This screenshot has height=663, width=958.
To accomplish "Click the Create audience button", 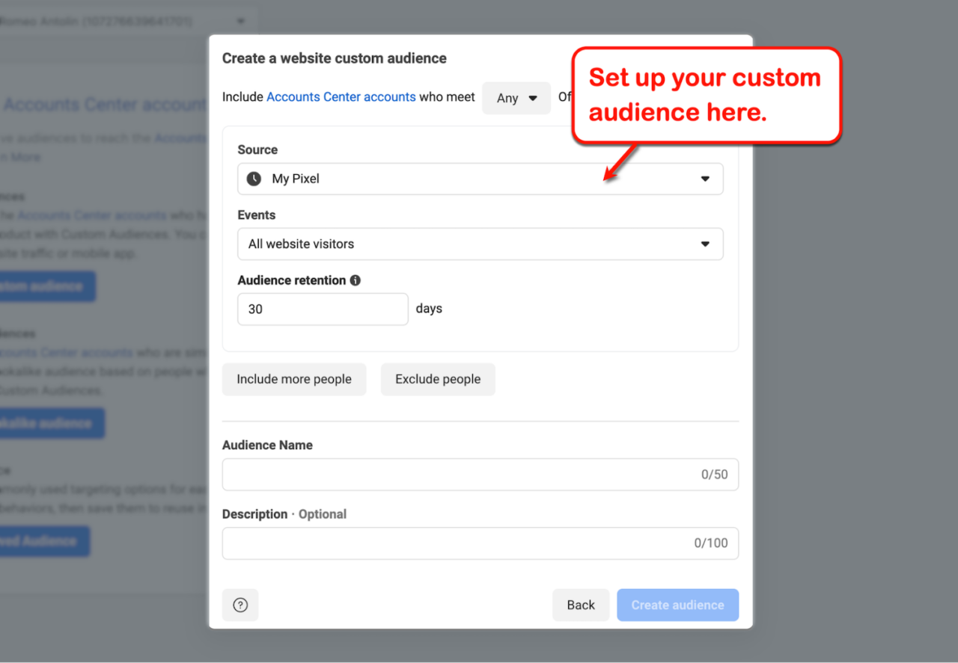I will 677,605.
